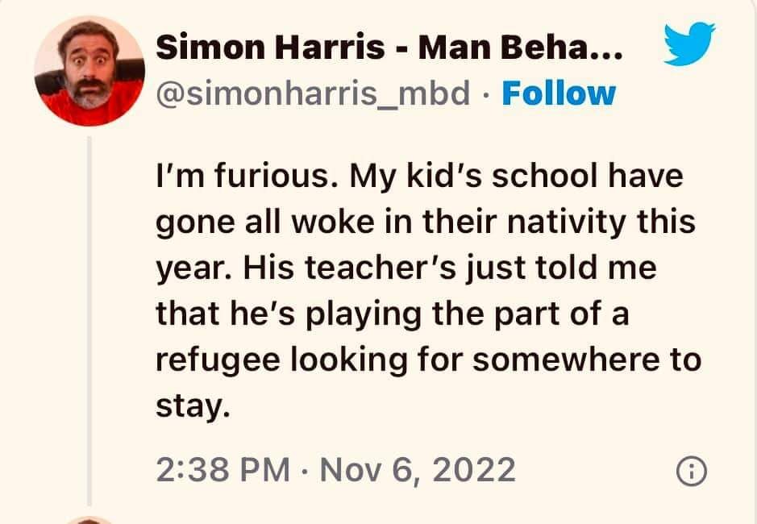Click the word "playing" in the tweet

coord(364,315)
